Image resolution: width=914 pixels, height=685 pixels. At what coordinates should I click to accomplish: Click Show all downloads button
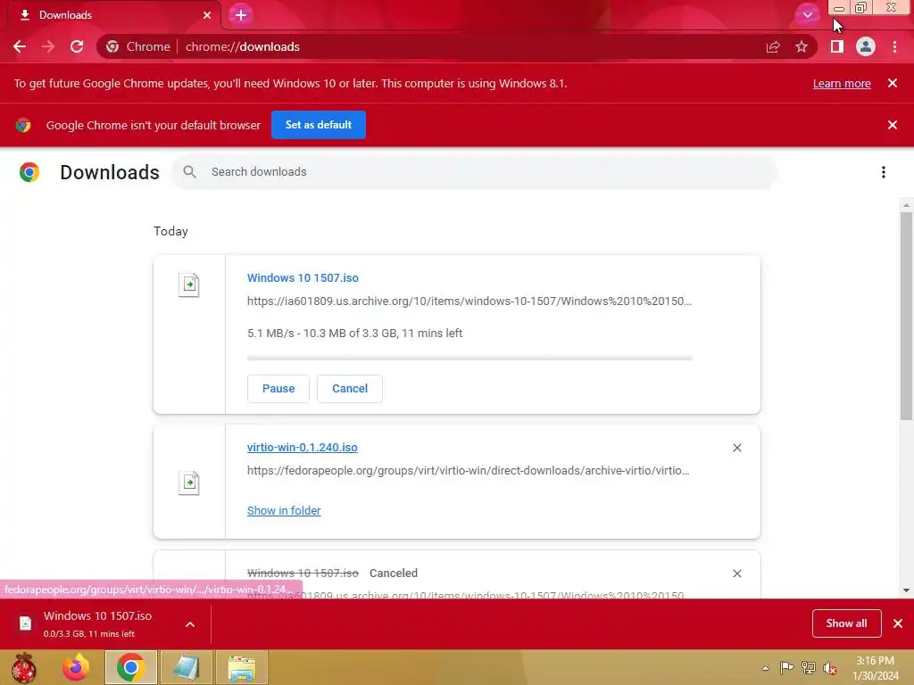(846, 623)
